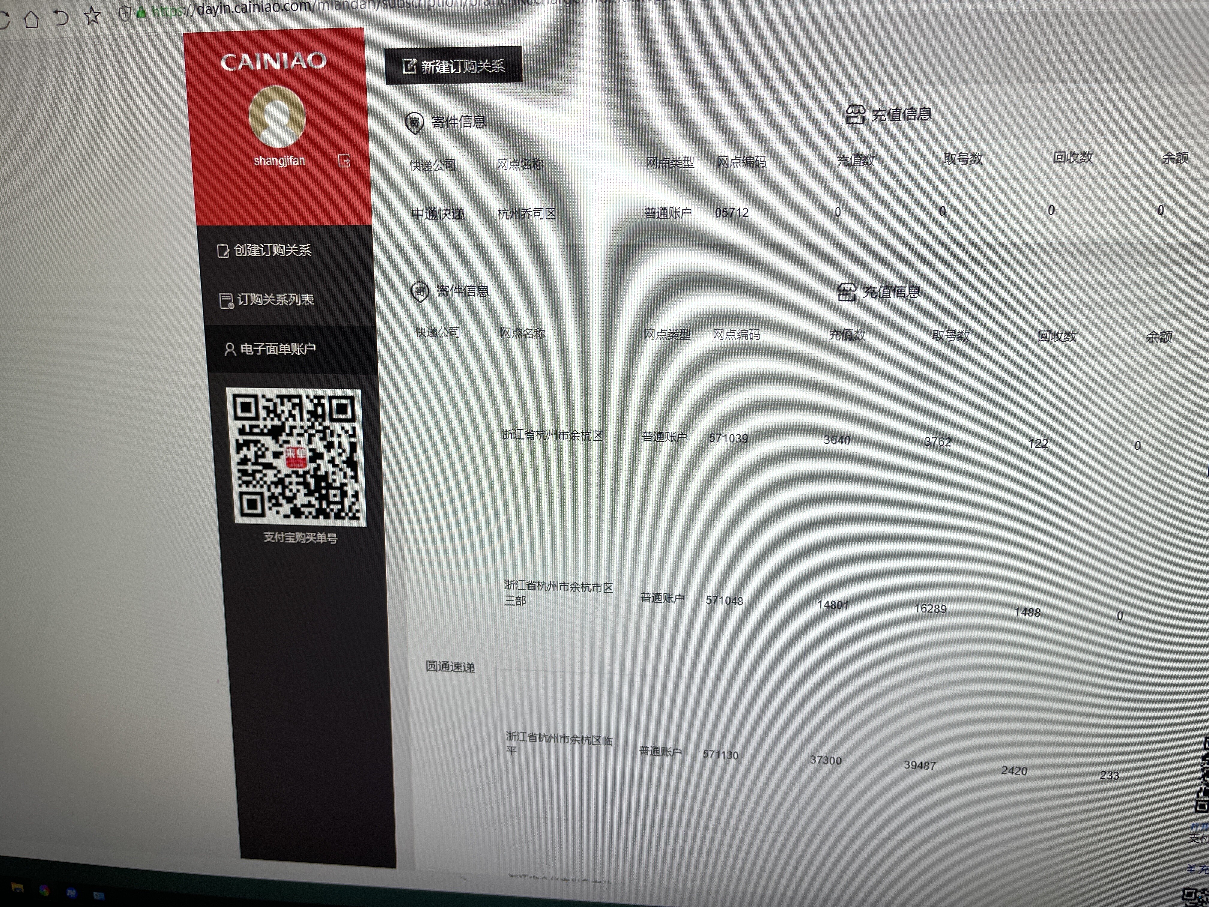Click recharge count 3640
Viewport: 1209px width, 907px height.
click(x=837, y=440)
